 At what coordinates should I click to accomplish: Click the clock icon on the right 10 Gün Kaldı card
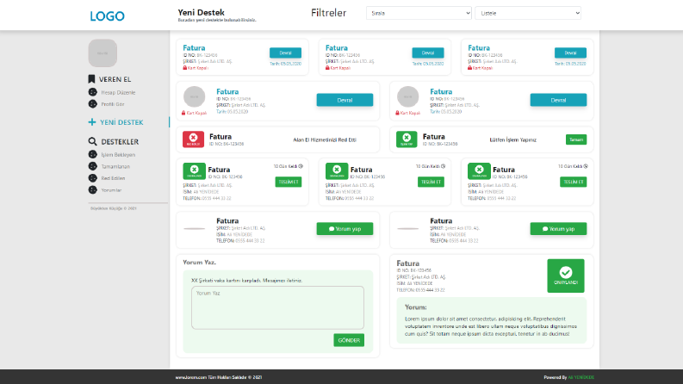(586, 166)
